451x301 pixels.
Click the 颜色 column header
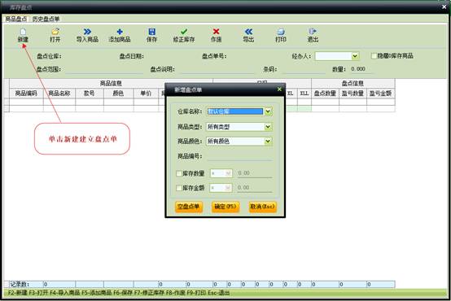(119, 93)
